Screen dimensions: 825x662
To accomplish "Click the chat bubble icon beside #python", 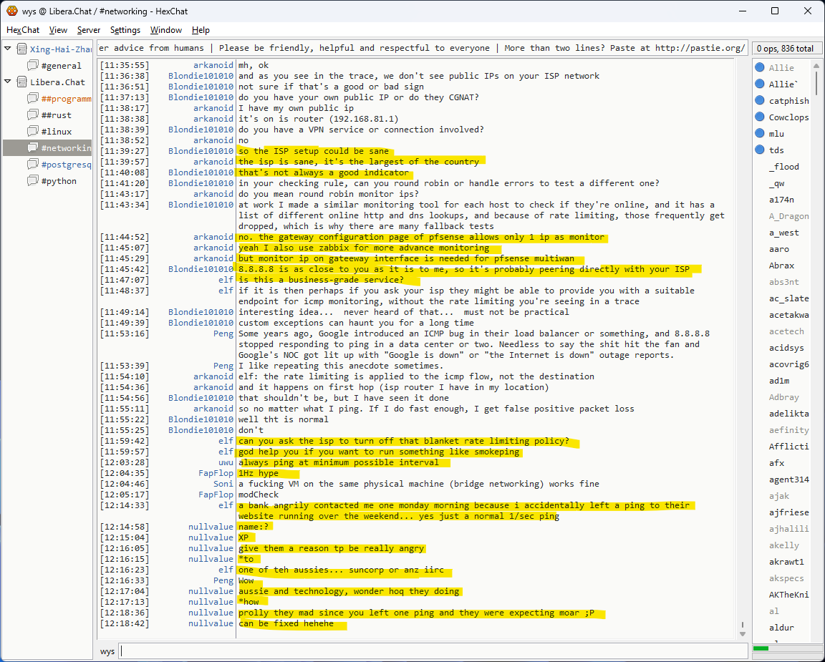I will pos(32,181).
